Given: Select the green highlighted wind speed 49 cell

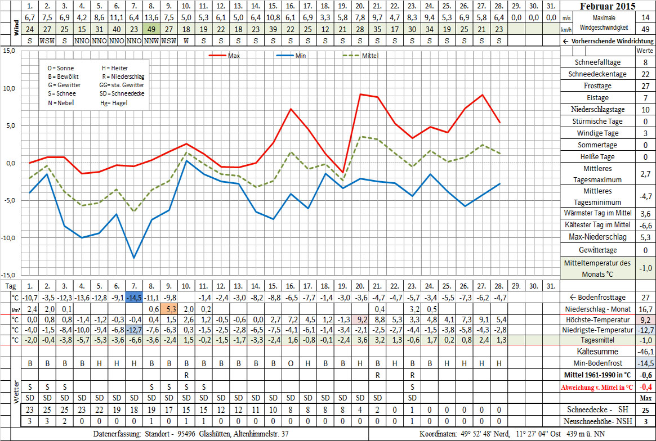Looking at the screenshot, I should pos(151,29).
